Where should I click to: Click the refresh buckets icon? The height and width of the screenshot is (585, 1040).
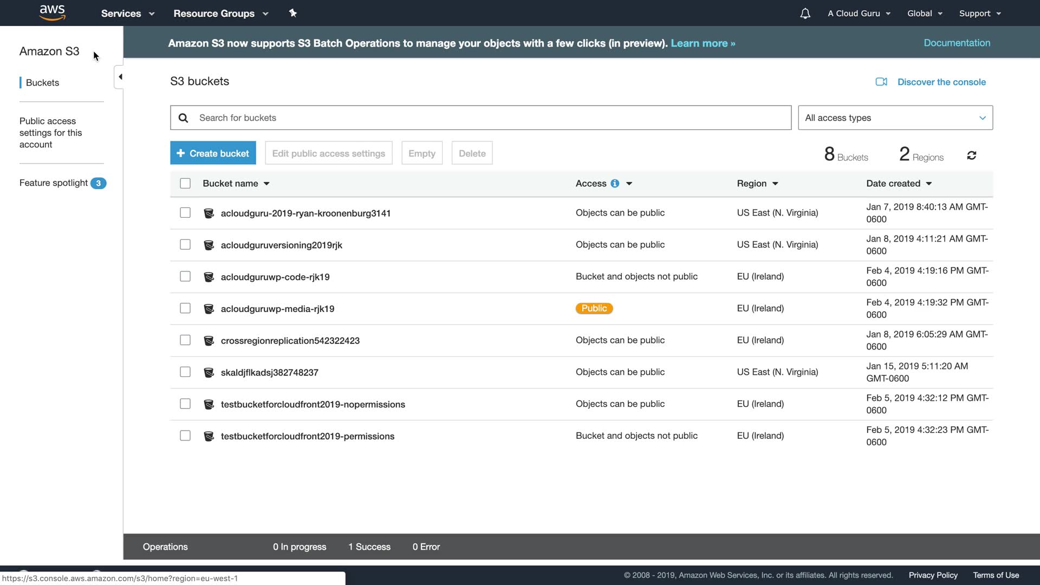(971, 155)
